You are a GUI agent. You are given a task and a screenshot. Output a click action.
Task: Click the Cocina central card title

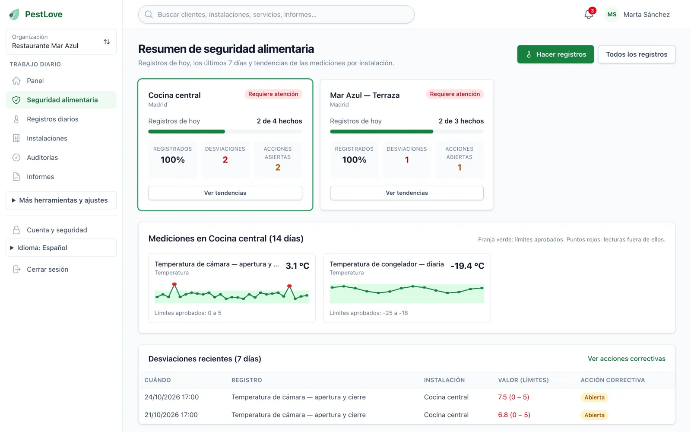tap(174, 95)
